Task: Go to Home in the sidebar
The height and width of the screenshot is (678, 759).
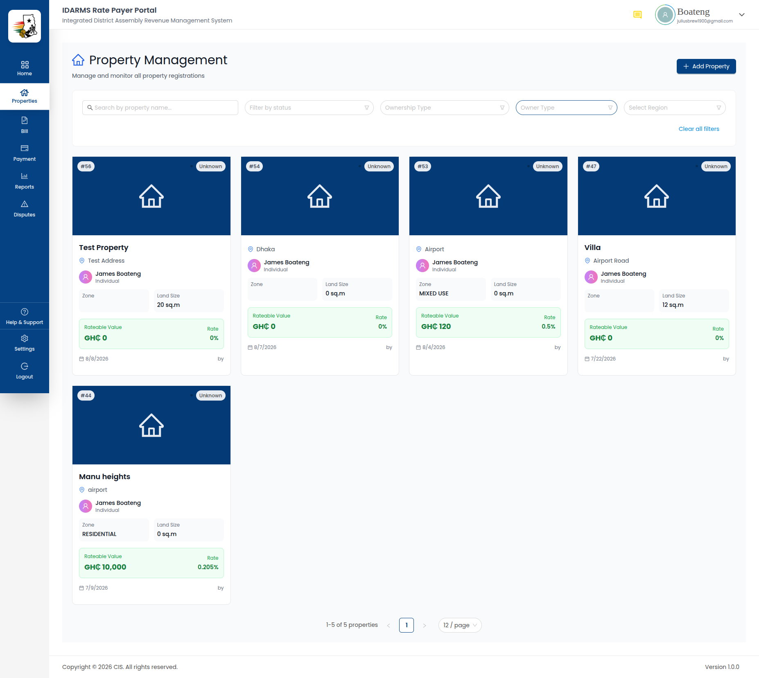Action: [x=25, y=69]
